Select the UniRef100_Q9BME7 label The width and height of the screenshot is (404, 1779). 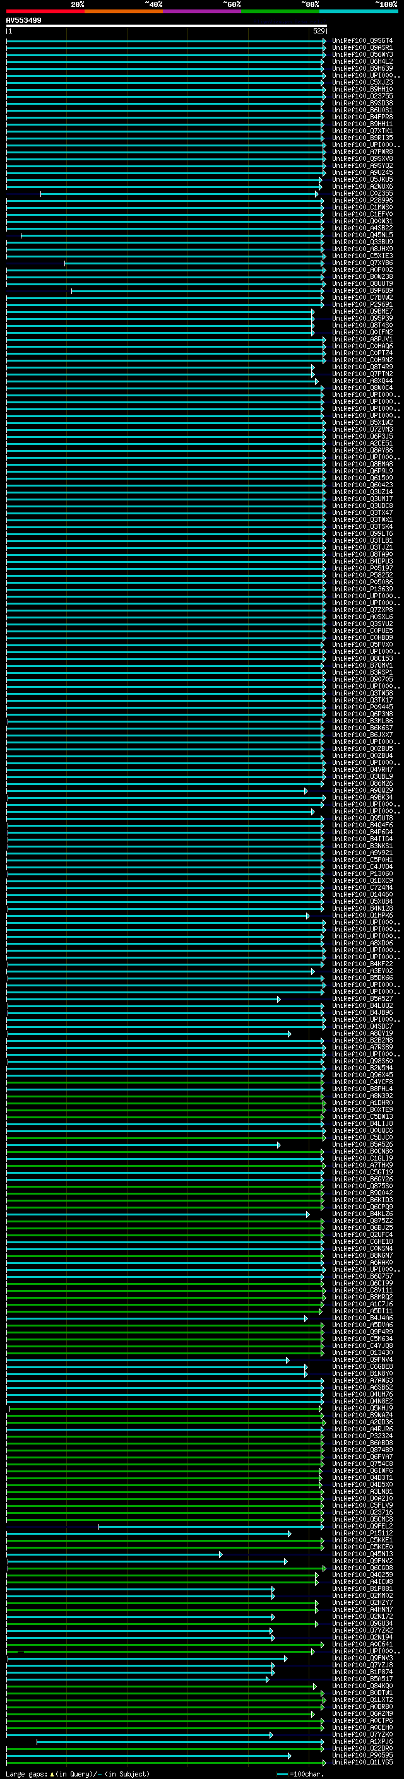point(362,312)
